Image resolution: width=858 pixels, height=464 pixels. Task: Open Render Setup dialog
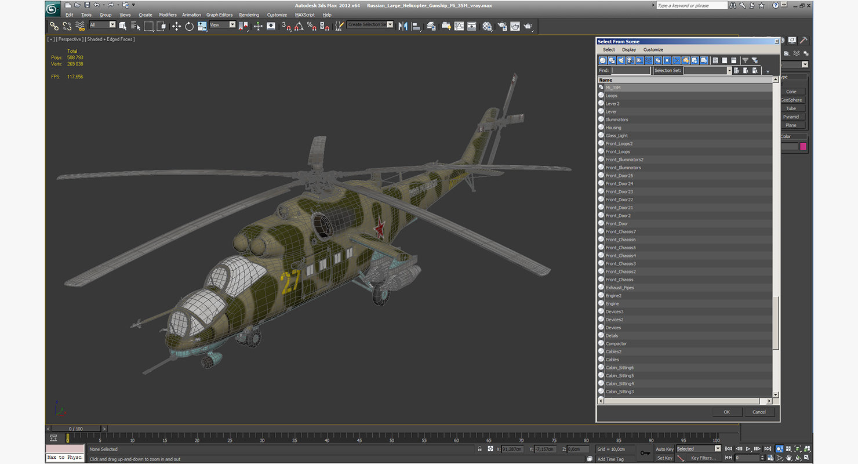[x=501, y=26]
